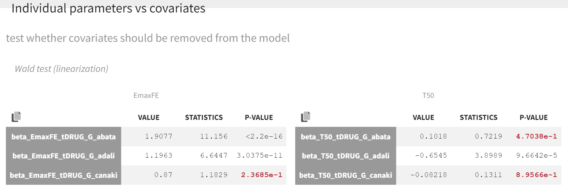568x191 pixels.
Task: Click the red p-value 2.3685e-1
Action: (261, 175)
